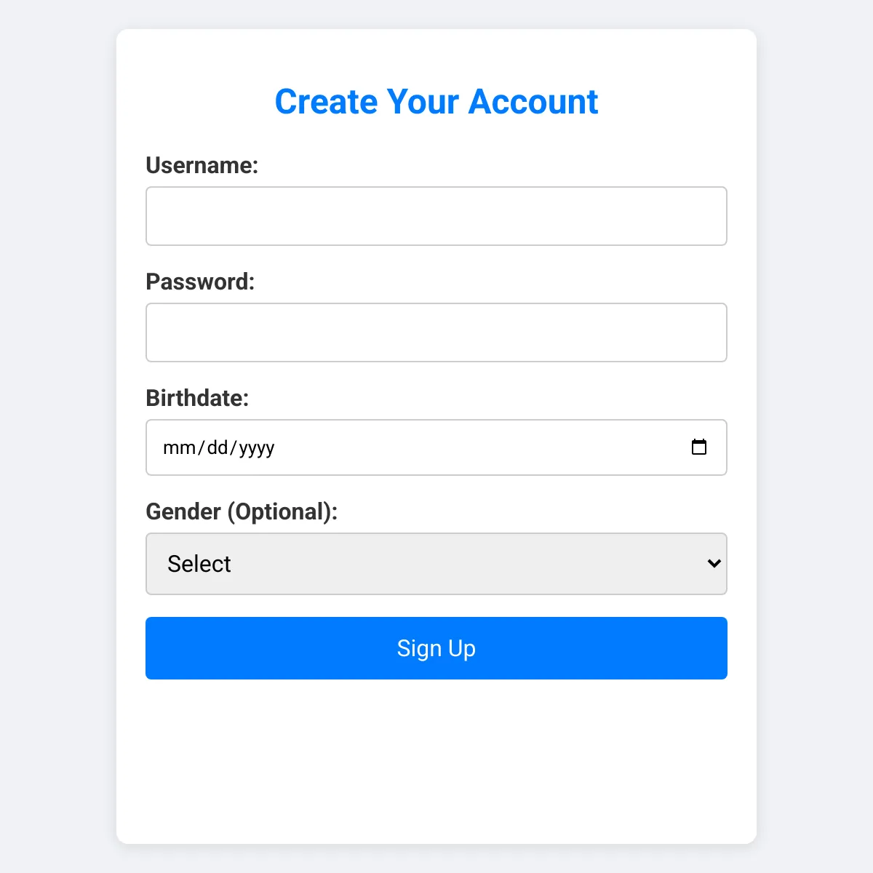This screenshot has height=873, width=873.
Task: Select the "yyyy" year segment
Action: [256, 447]
